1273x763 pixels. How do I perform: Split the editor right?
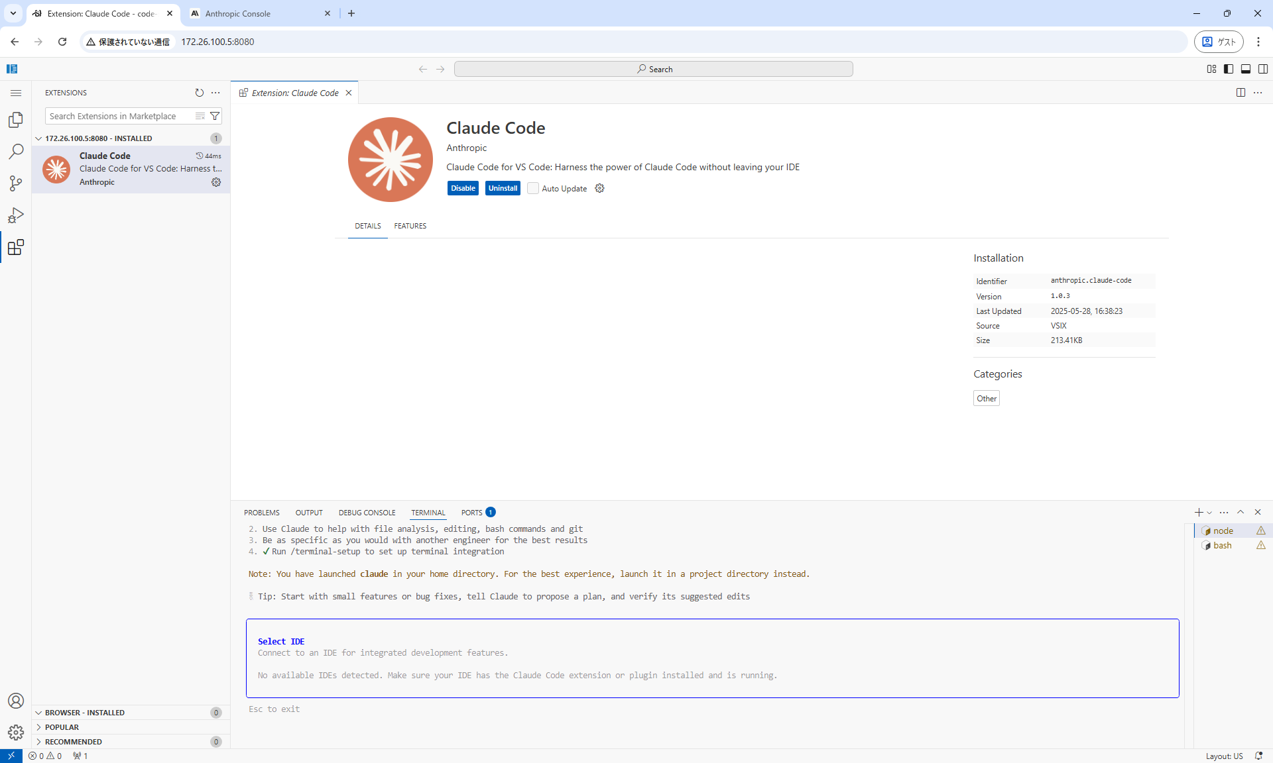pyautogui.click(x=1241, y=93)
